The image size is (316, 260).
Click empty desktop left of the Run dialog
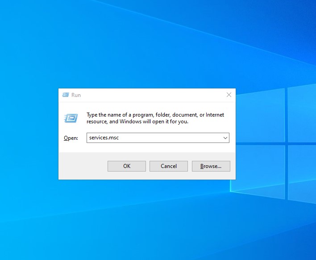point(27,134)
